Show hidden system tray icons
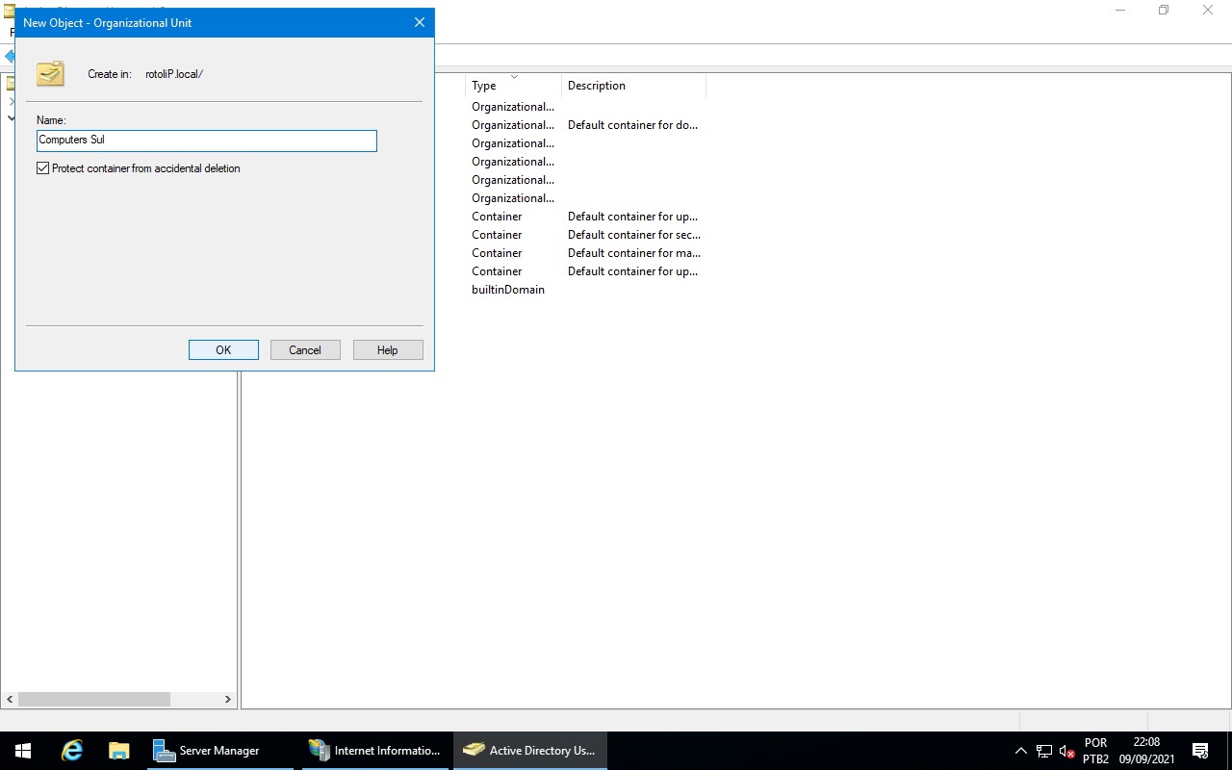 tap(1021, 751)
